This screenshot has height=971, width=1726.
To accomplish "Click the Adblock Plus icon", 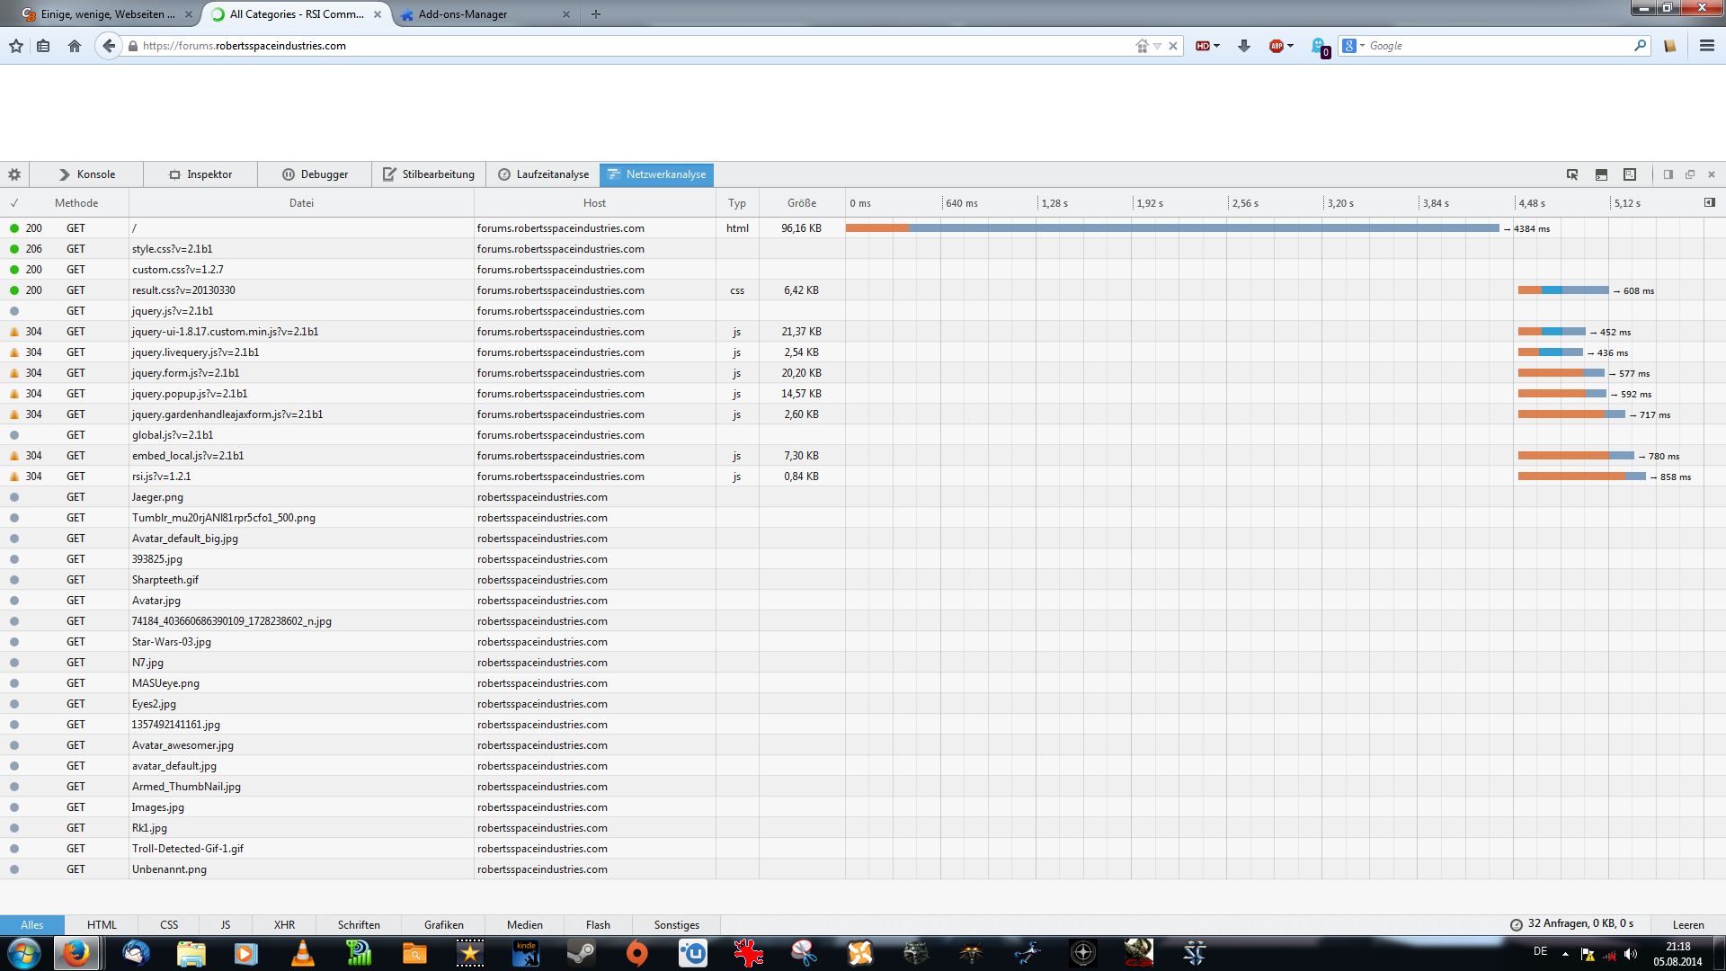I will [x=1276, y=46].
